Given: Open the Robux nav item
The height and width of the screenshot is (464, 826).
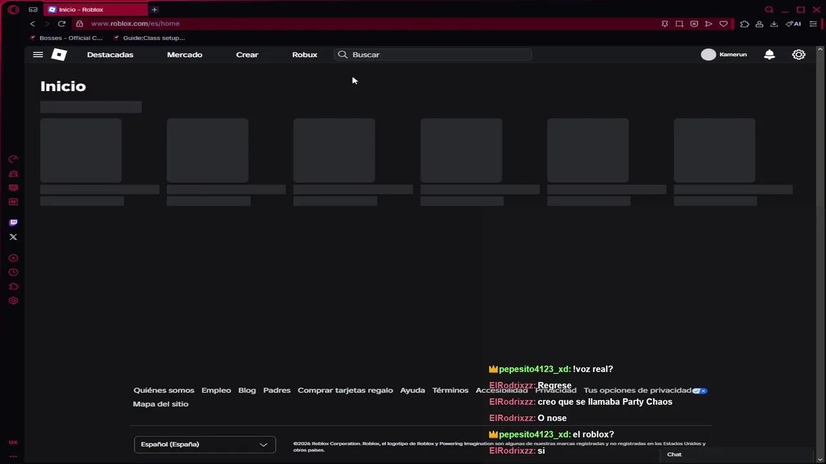Looking at the screenshot, I should [305, 55].
